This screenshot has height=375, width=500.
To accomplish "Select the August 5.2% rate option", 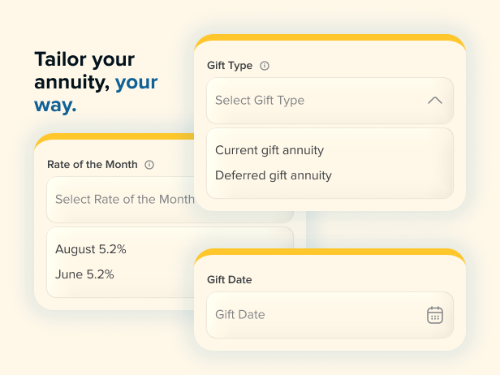I will pyautogui.click(x=91, y=249).
